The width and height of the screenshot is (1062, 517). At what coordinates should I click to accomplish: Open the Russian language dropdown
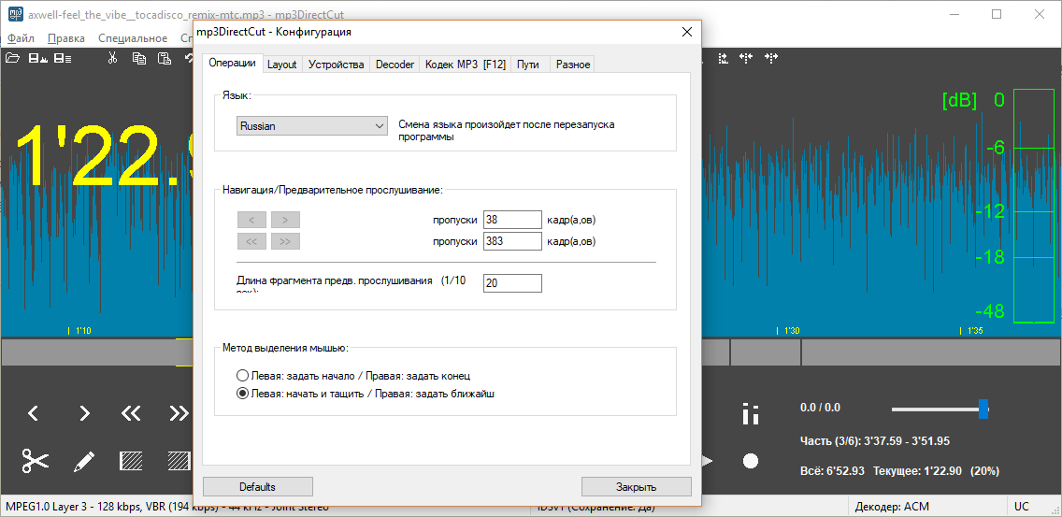click(311, 126)
